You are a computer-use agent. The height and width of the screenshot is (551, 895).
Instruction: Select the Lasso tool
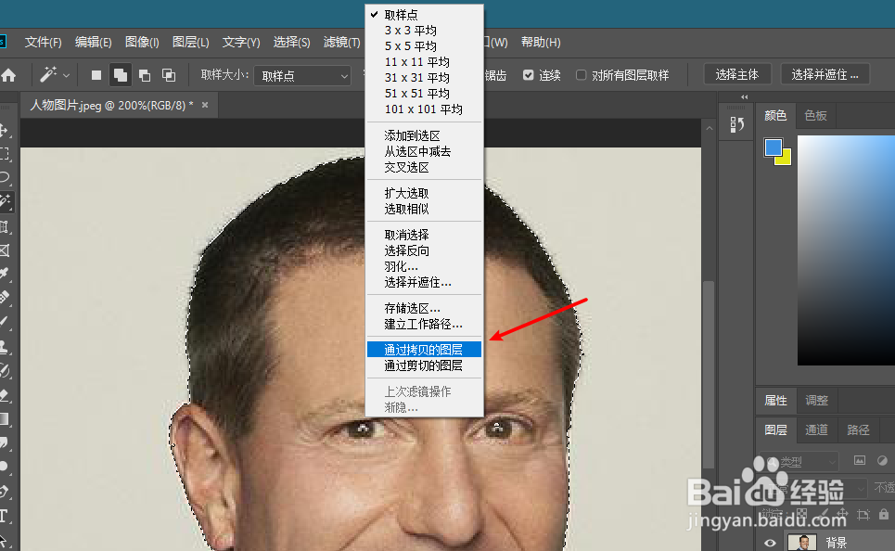click(8, 178)
